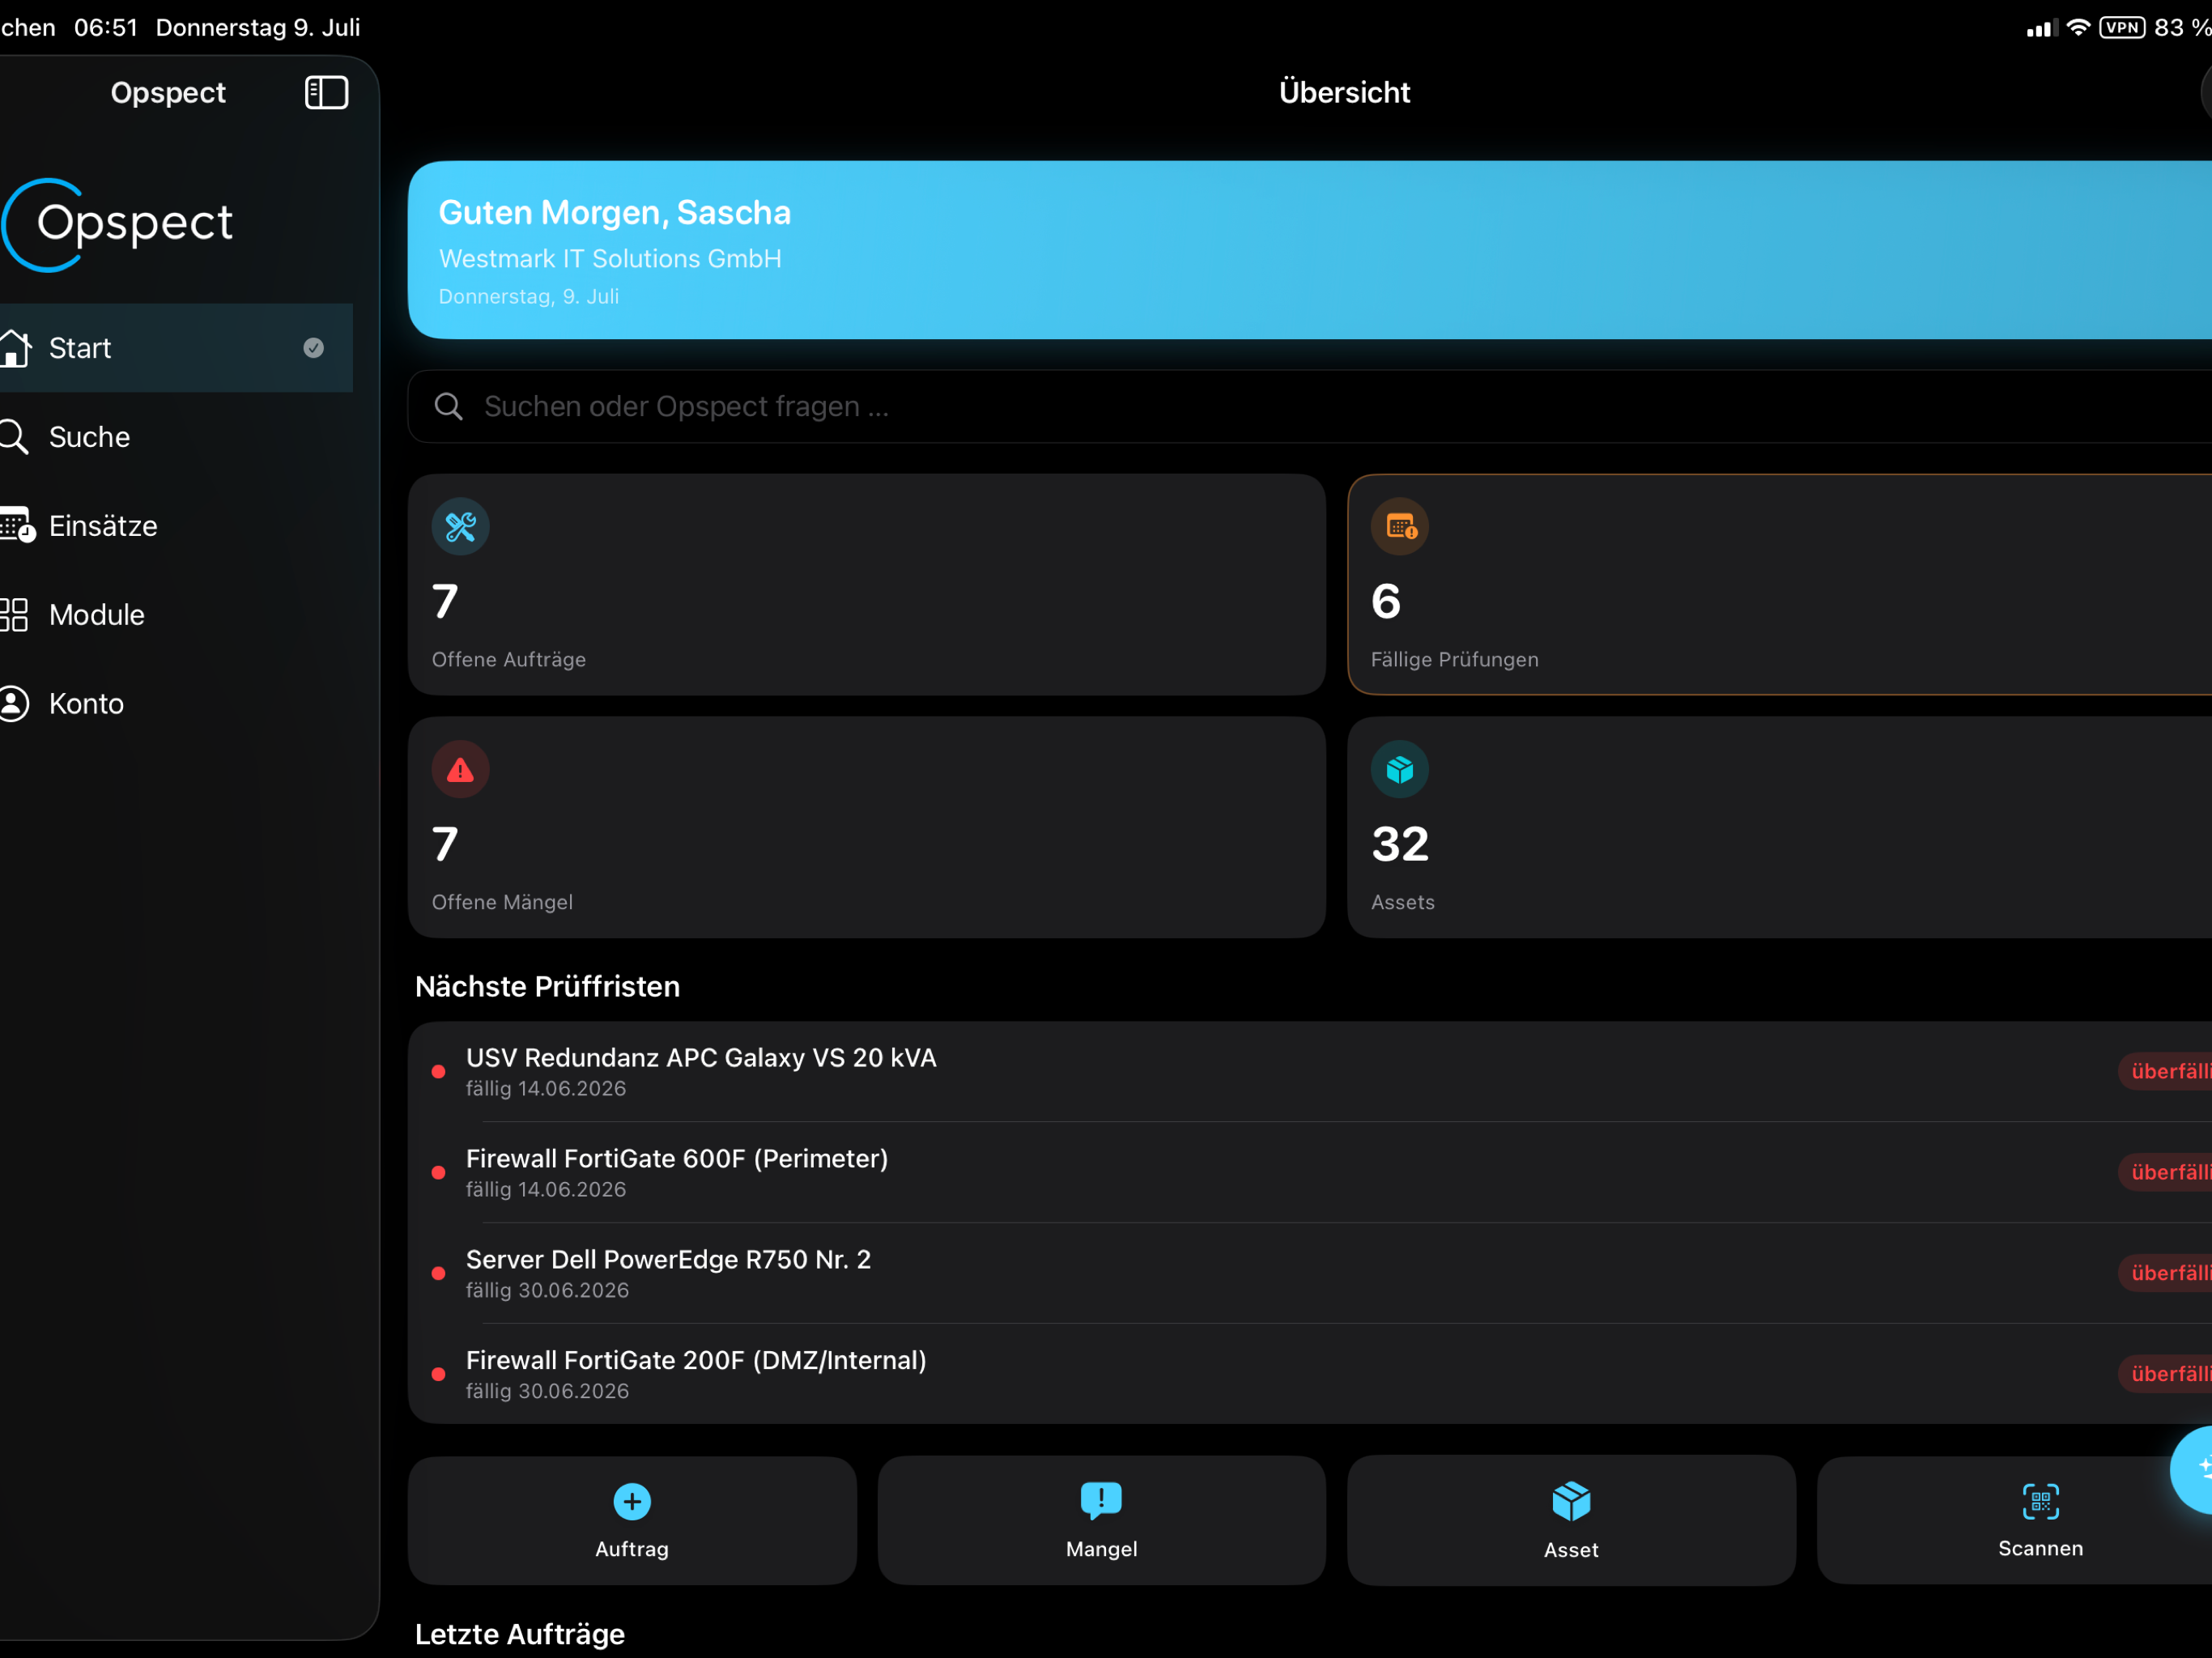Click the person icon beside Konto
The height and width of the screenshot is (1658, 2212).
[x=14, y=704]
